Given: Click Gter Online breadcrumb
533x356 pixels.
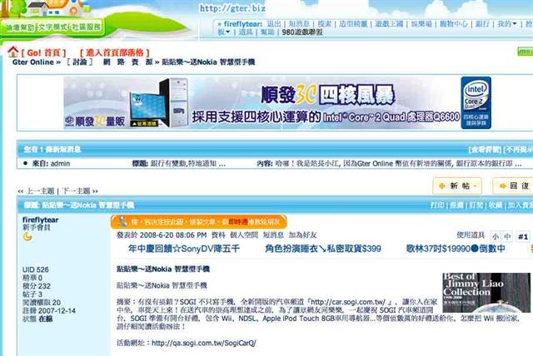Looking at the screenshot, I should [33, 62].
